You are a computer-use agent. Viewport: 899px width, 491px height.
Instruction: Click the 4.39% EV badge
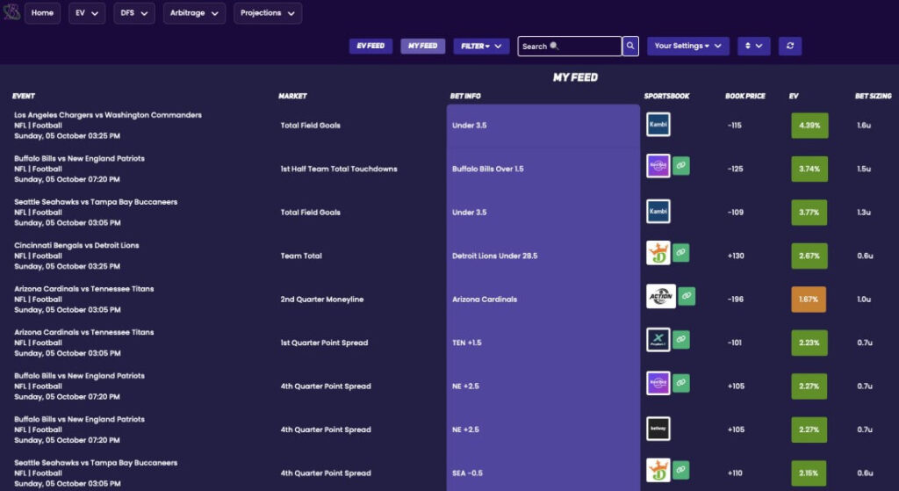[x=809, y=125]
